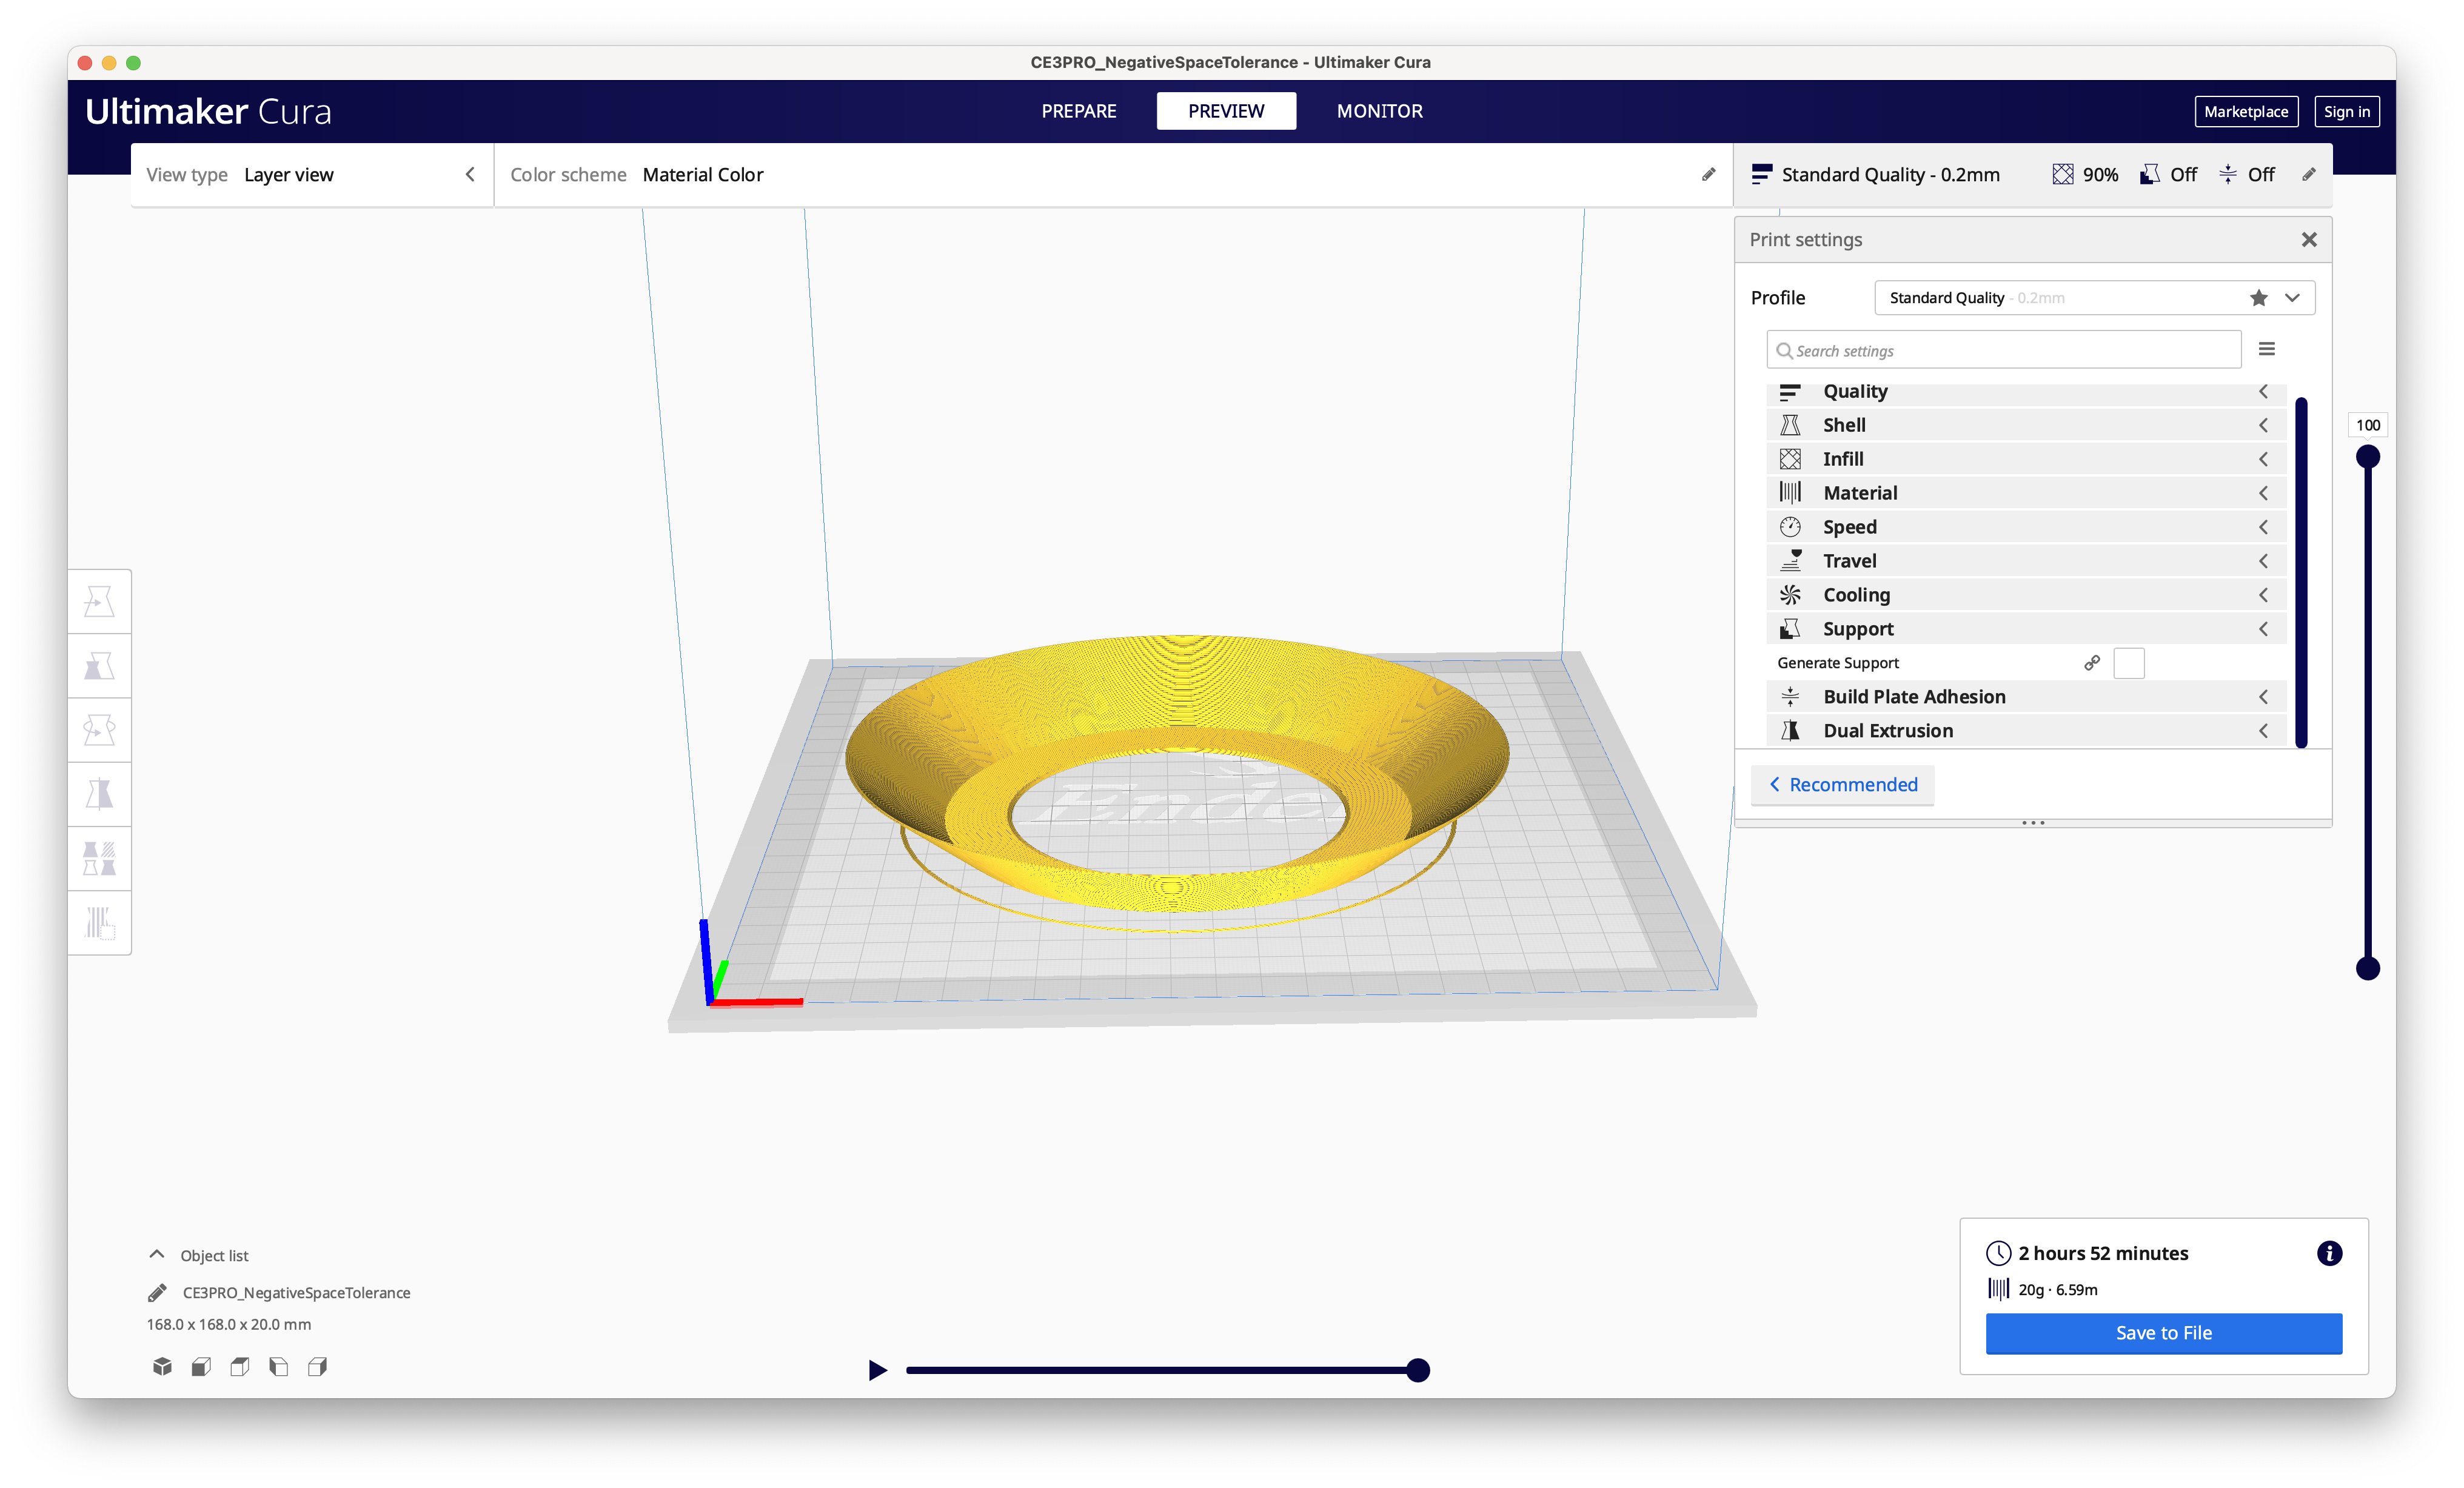Switch to the PREVIEW stage
2464x1488 pixels.
1226,111
